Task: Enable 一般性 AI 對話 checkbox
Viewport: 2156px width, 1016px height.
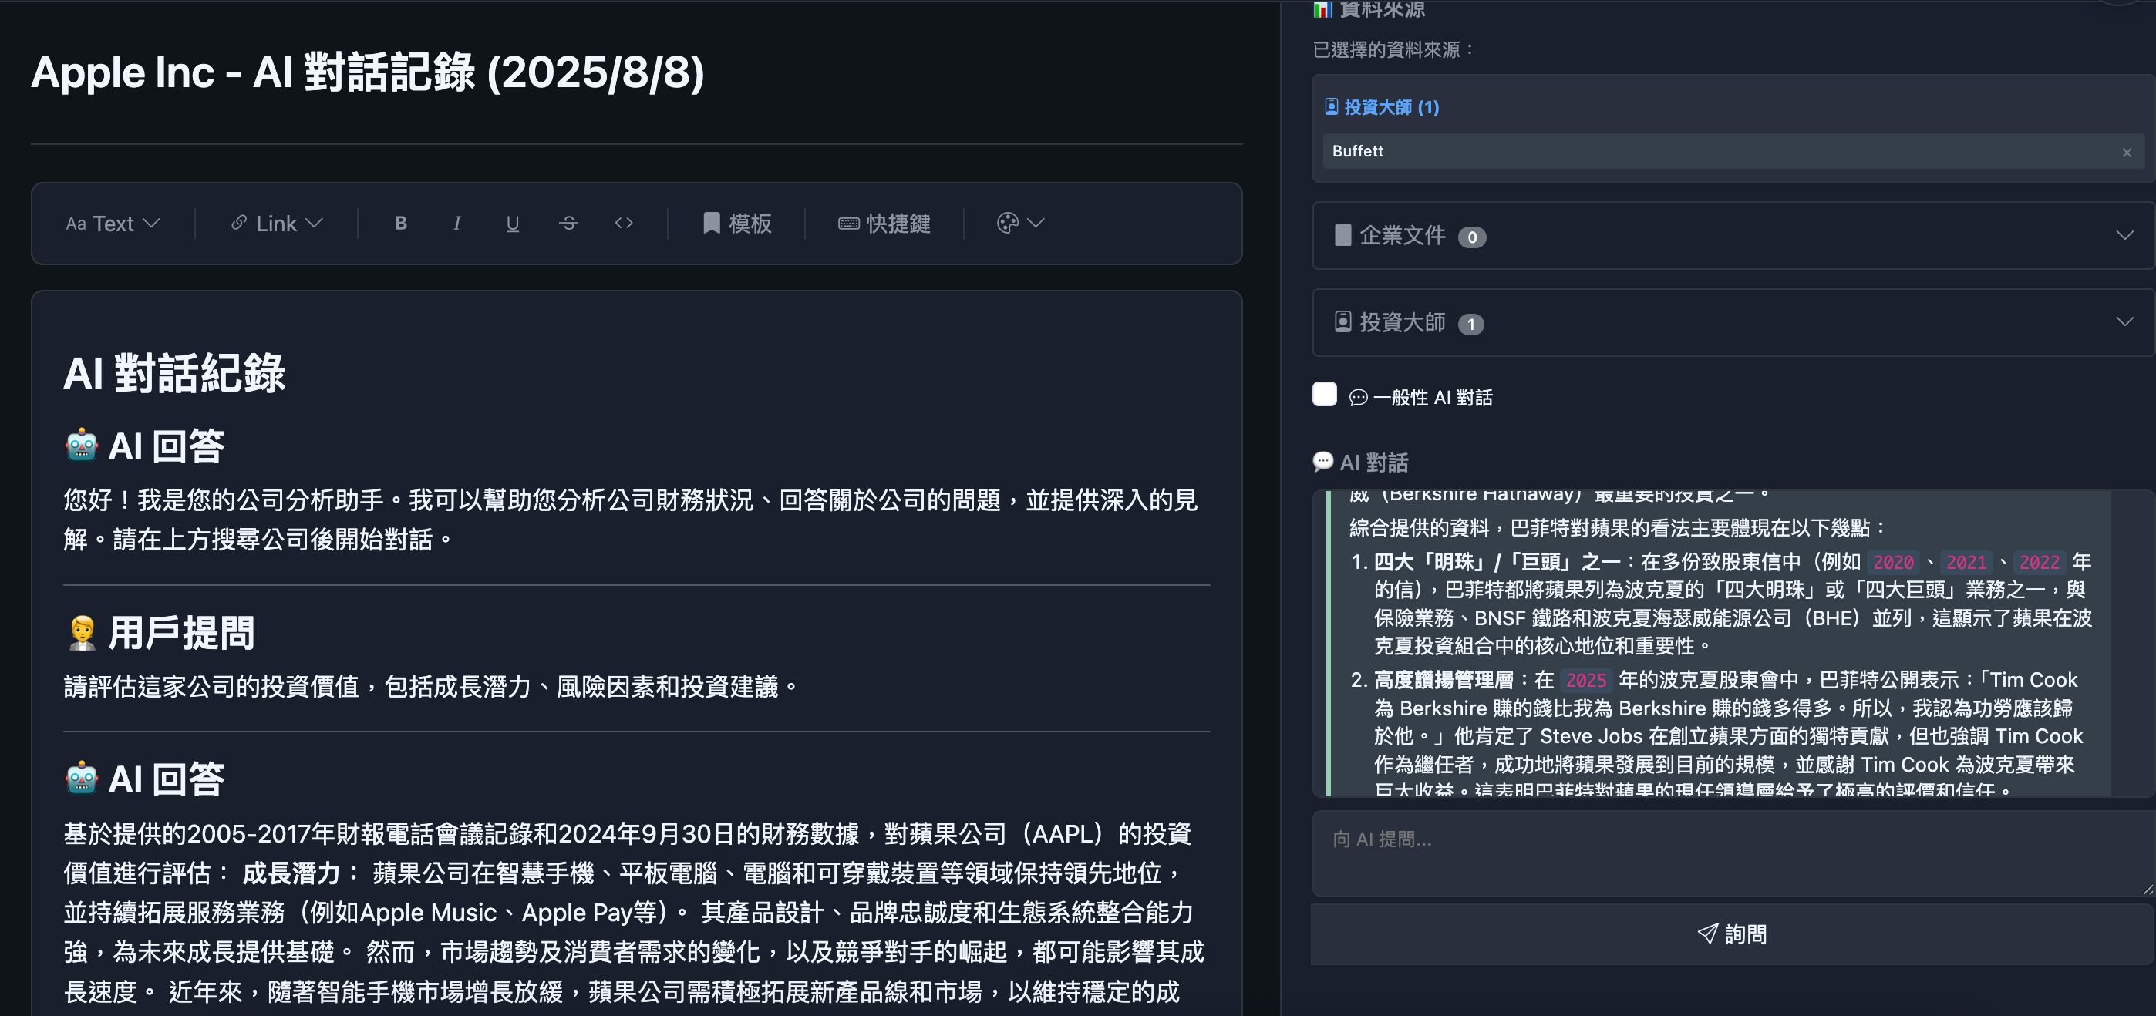Action: 1324,394
